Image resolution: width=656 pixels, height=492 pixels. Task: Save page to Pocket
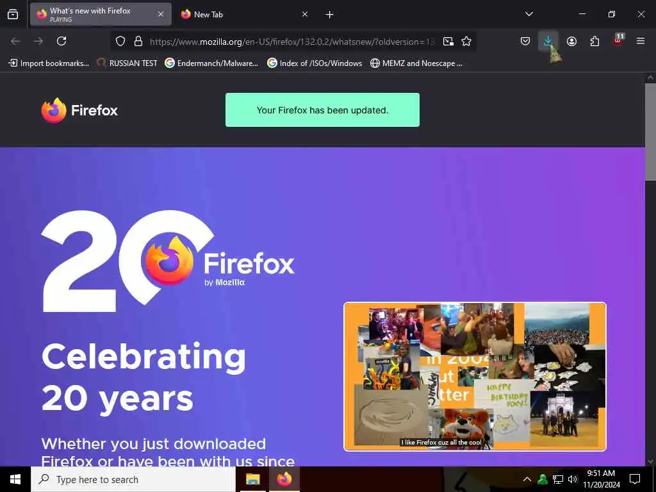pos(525,41)
